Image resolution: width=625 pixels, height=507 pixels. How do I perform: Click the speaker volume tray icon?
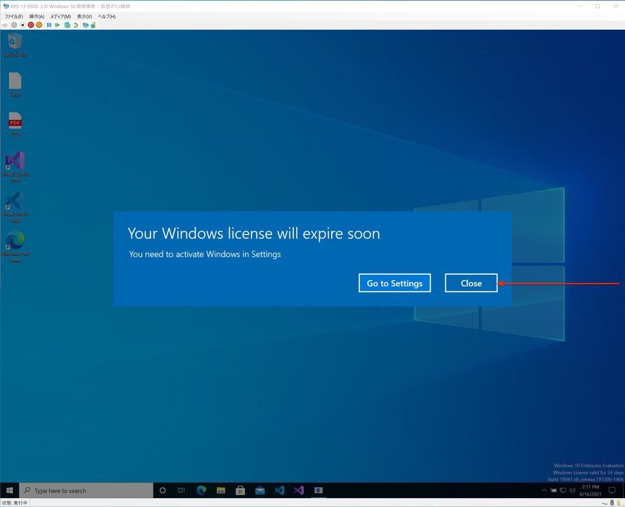(572, 490)
